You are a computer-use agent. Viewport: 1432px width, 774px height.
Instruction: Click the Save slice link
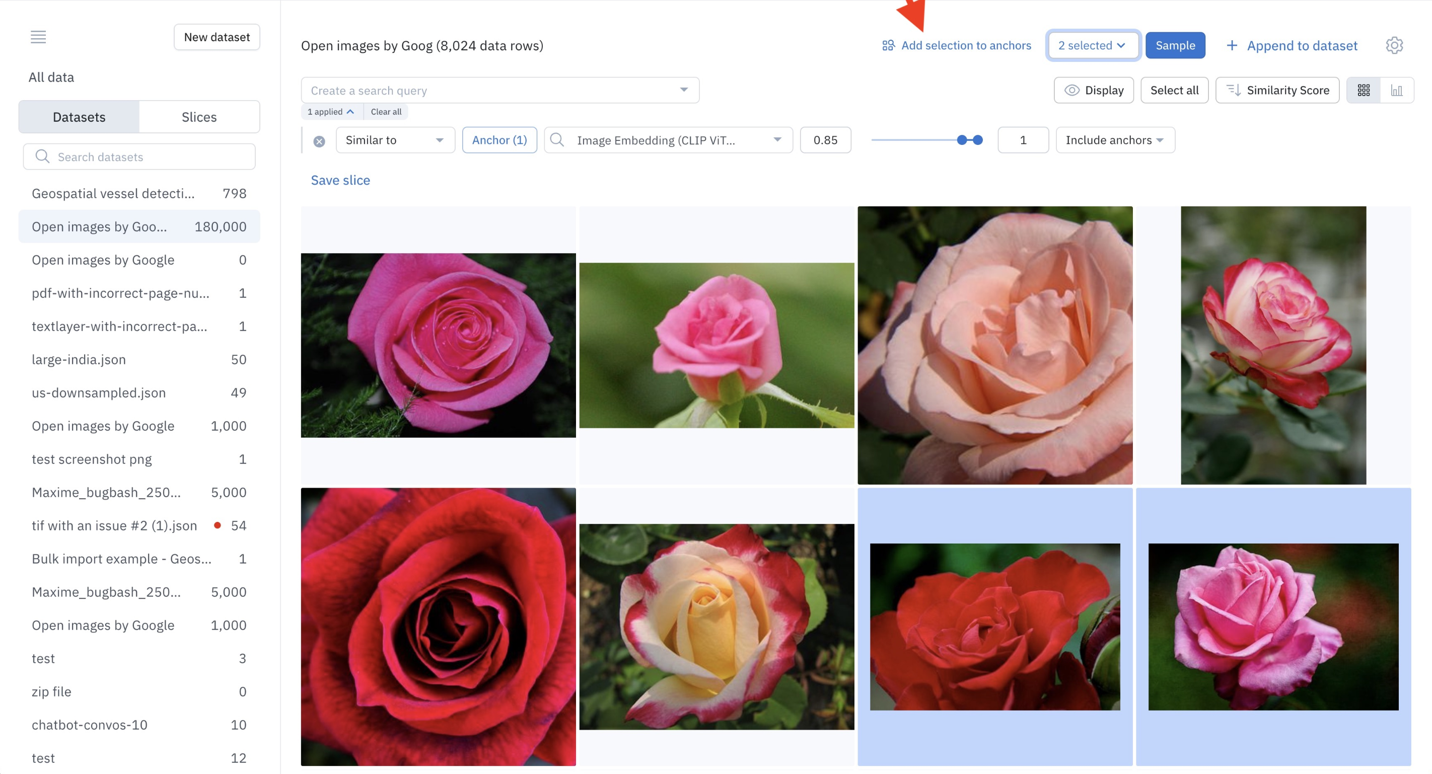click(340, 180)
